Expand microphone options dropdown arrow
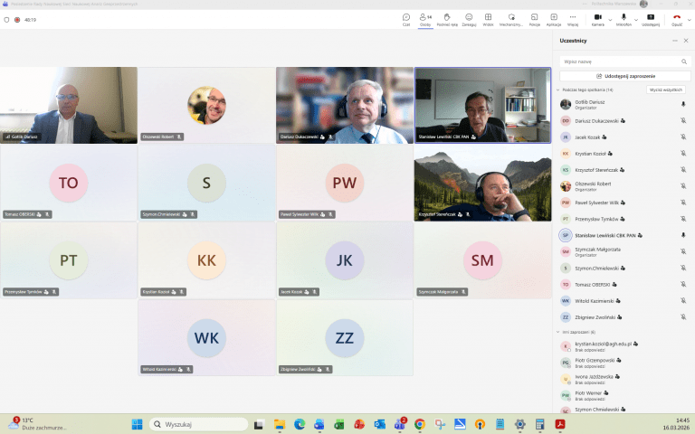695x434 pixels. click(636, 20)
